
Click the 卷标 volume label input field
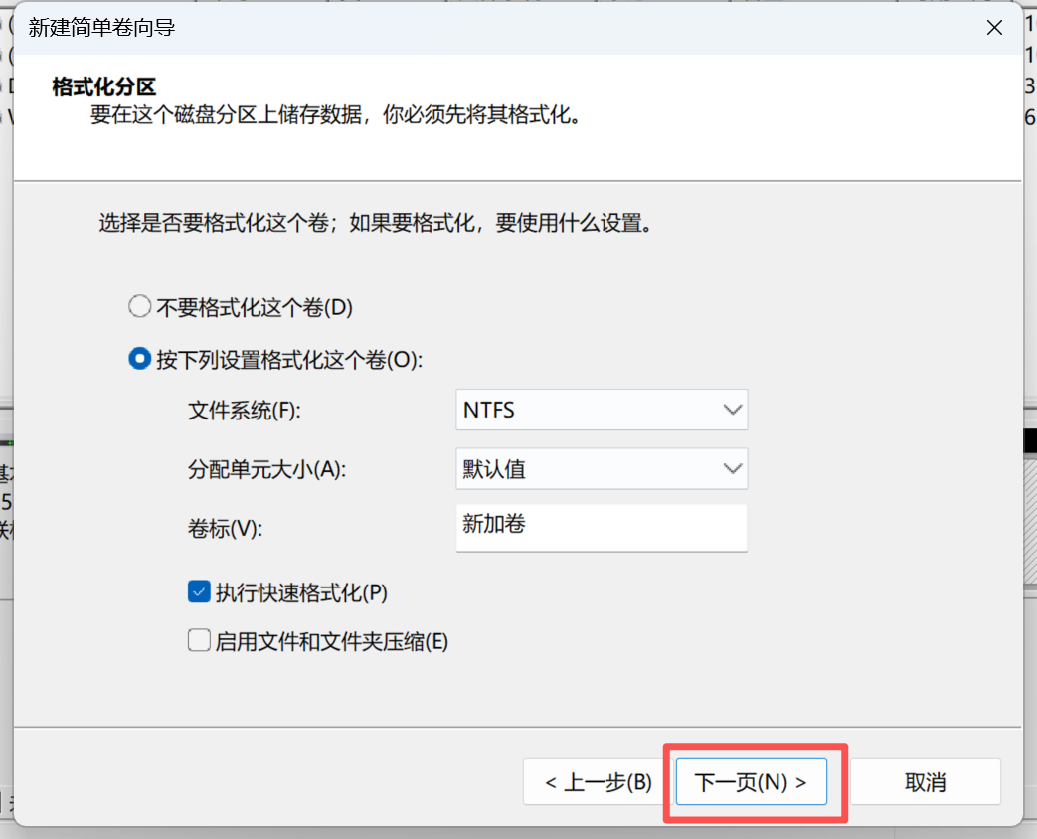(602, 528)
